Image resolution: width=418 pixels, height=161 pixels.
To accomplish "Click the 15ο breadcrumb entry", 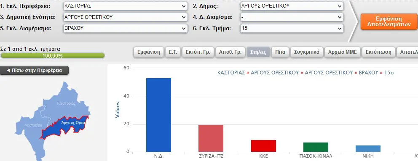I will (x=389, y=73).
